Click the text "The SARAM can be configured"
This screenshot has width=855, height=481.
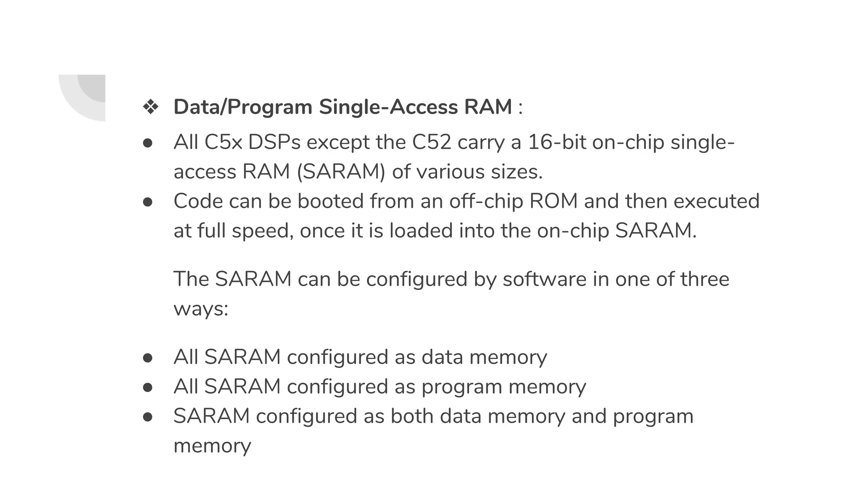(x=320, y=279)
